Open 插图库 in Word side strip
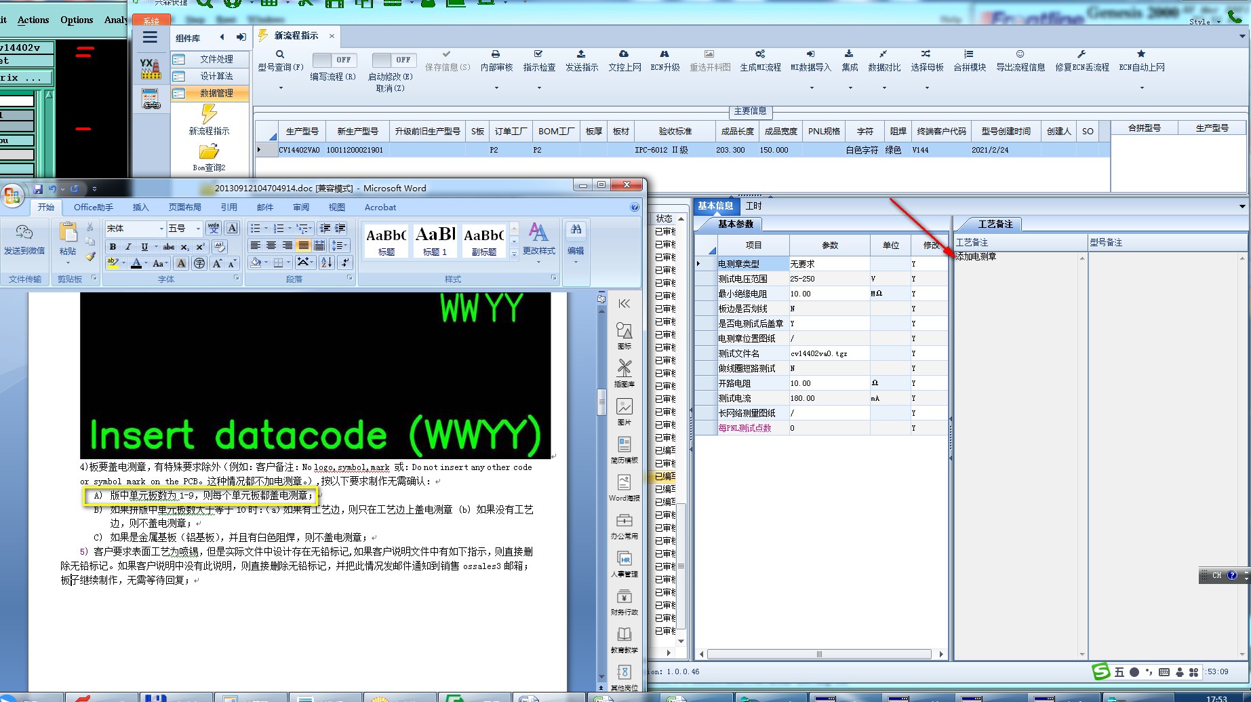 624,373
